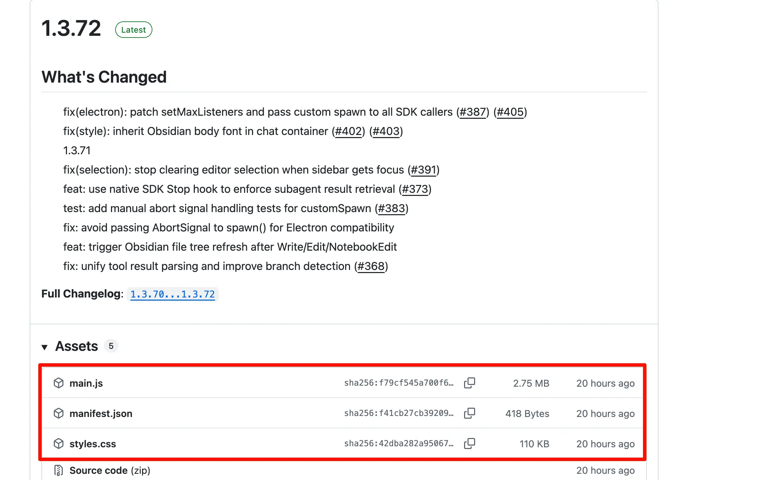Image resolution: width=773 pixels, height=480 pixels.
Task: Click the zip file icon beside Source code
Action: click(59, 470)
